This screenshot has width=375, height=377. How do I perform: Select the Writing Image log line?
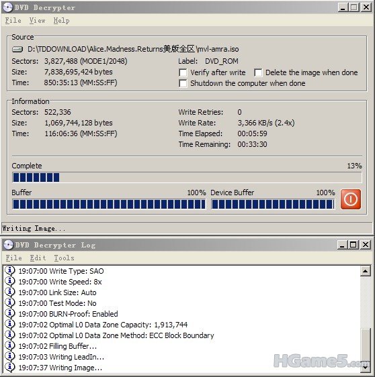click(x=60, y=368)
